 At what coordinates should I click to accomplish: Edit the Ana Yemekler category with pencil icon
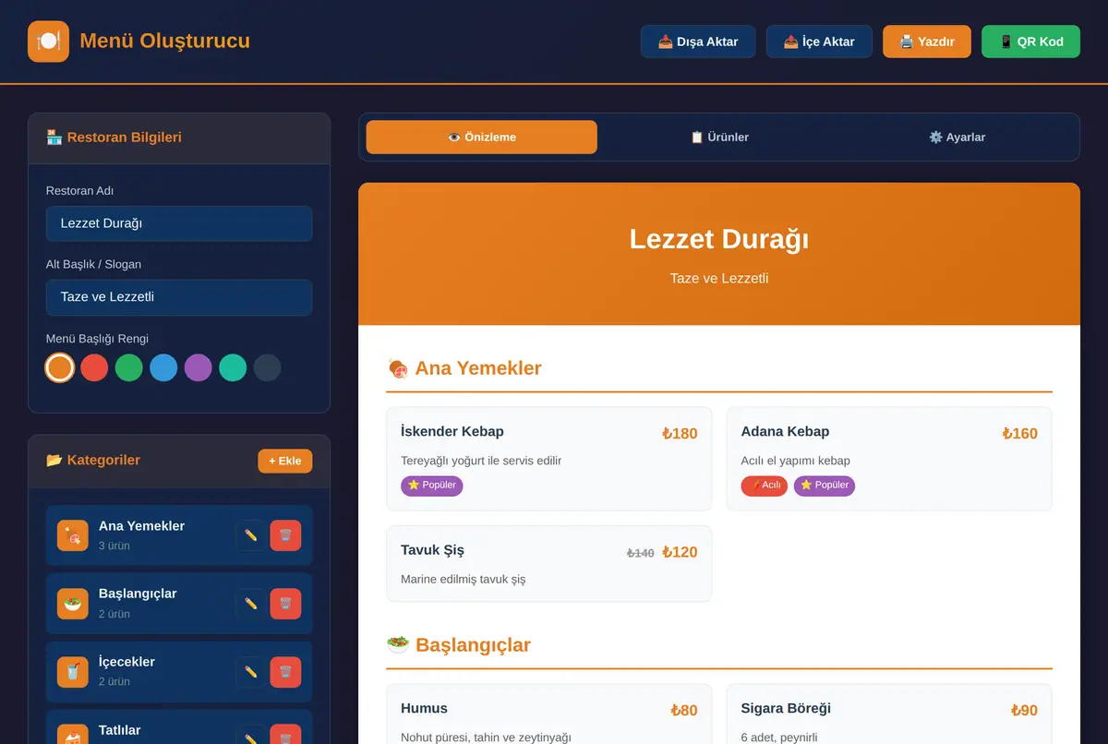click(x=250, y=535)
